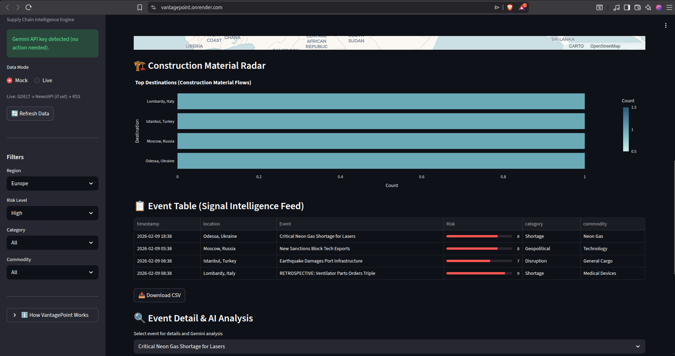
Task: Sort table by timestamp column header
Action: tap(167, 224)
